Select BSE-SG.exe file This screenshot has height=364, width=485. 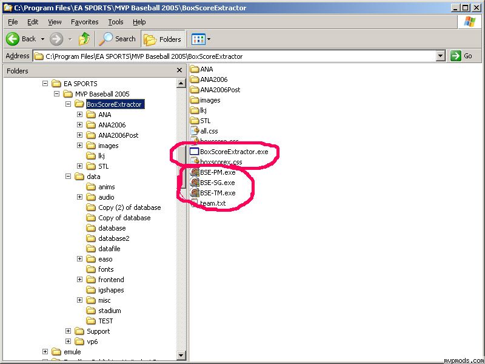coord(213,183)
